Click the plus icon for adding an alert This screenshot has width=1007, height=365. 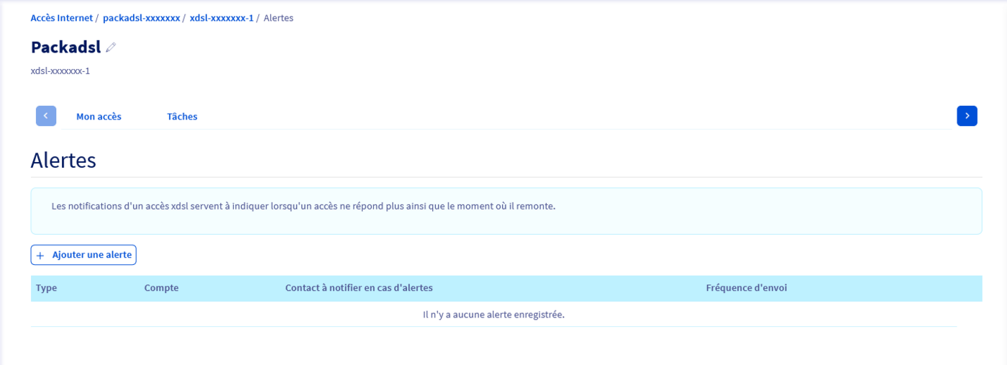40,256
